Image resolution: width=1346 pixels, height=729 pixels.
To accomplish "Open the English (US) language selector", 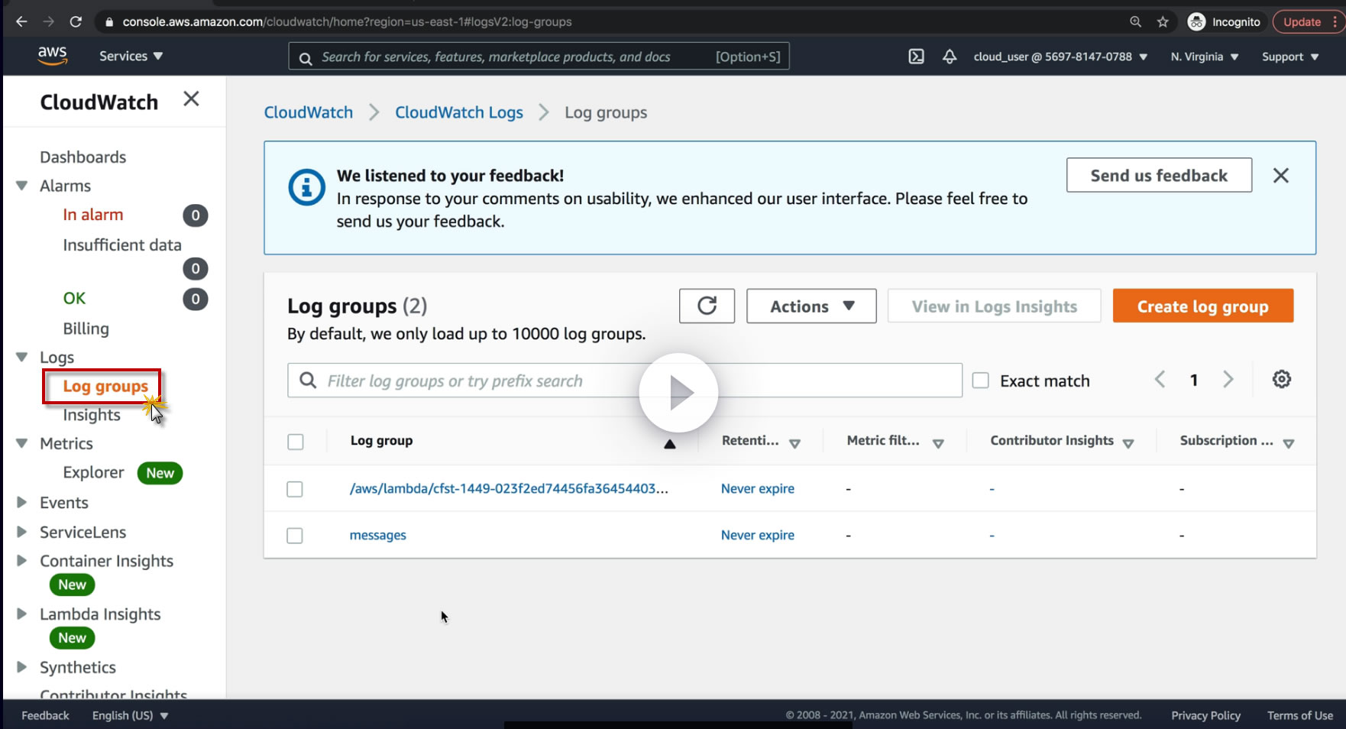I will click(131, 715).
